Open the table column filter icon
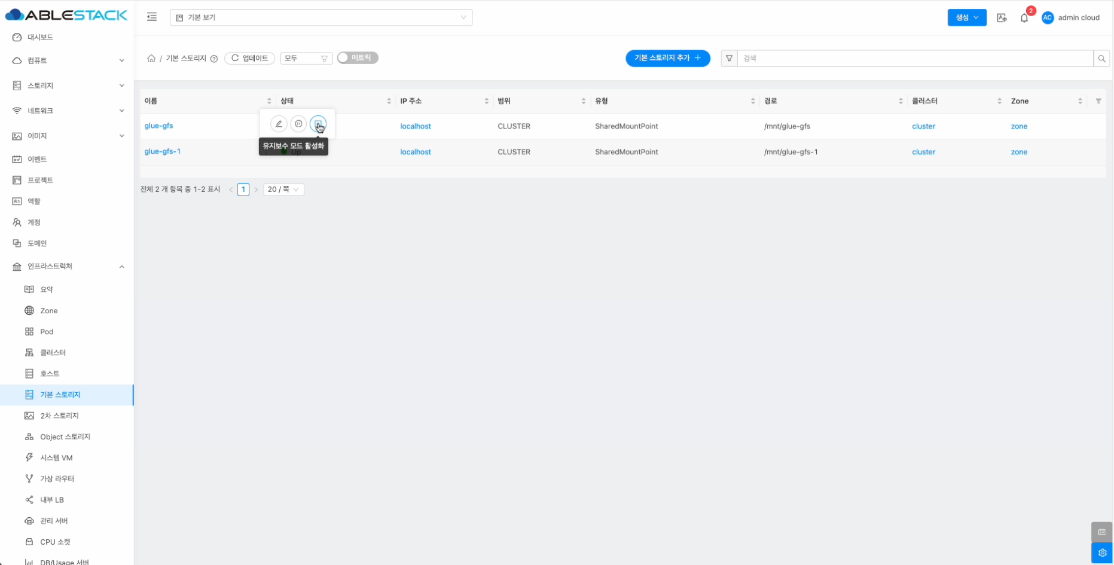The image size is (1114, 565). (x=1098, y=101)
